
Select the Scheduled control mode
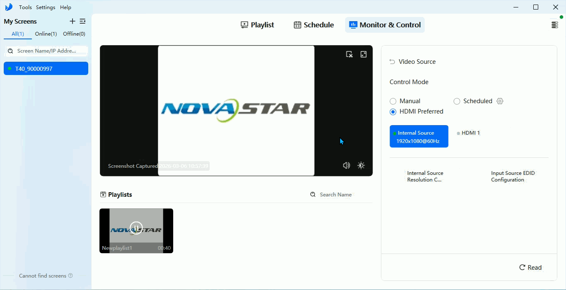457,101
